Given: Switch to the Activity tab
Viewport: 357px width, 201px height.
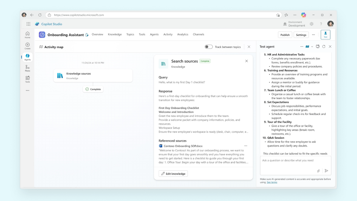Looking at the screenshot, I should pos(168,34).
